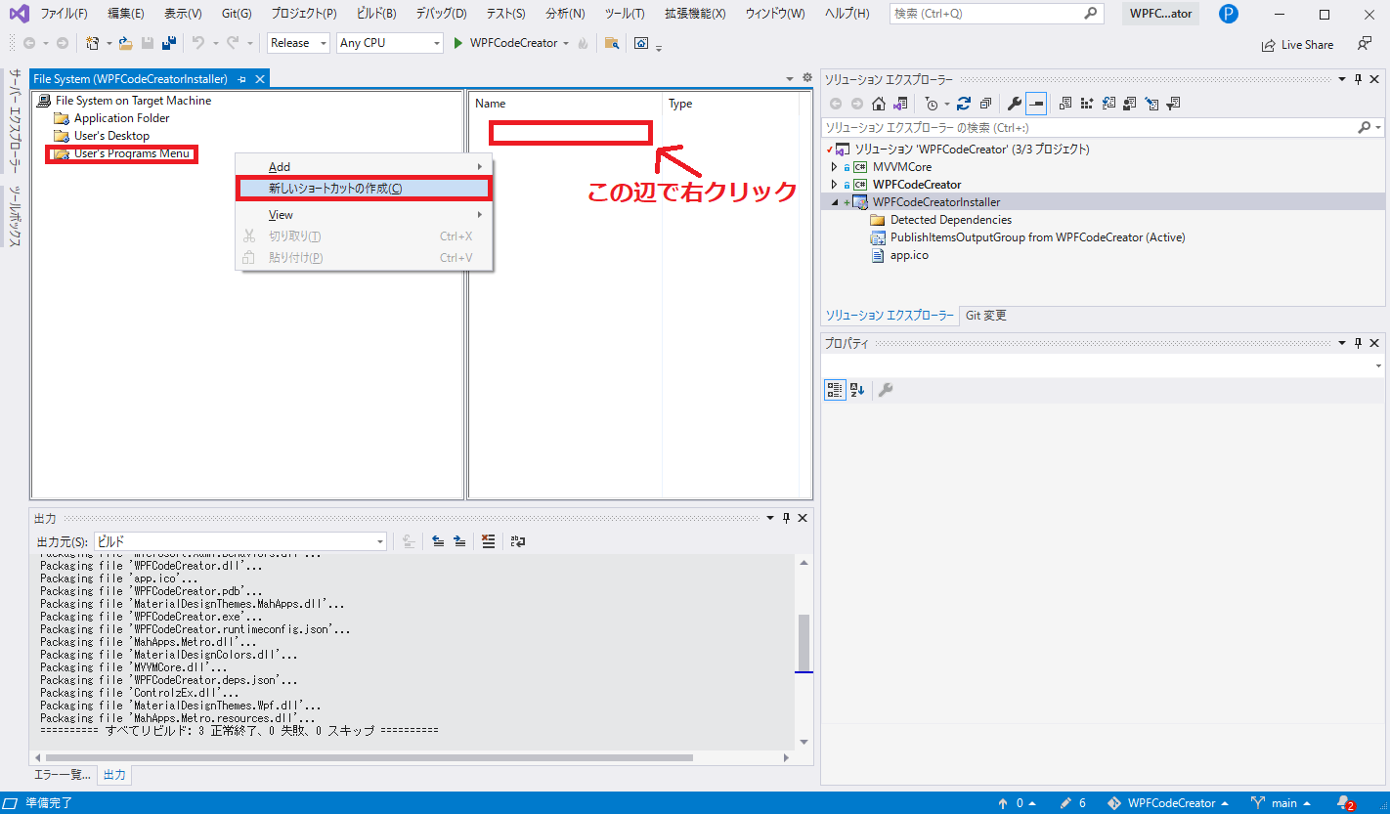Image resolution: width=1390 pixels, height=814 pixels.
Task: Switch to the エラー一覧 tab
Action: pos(63,775)
